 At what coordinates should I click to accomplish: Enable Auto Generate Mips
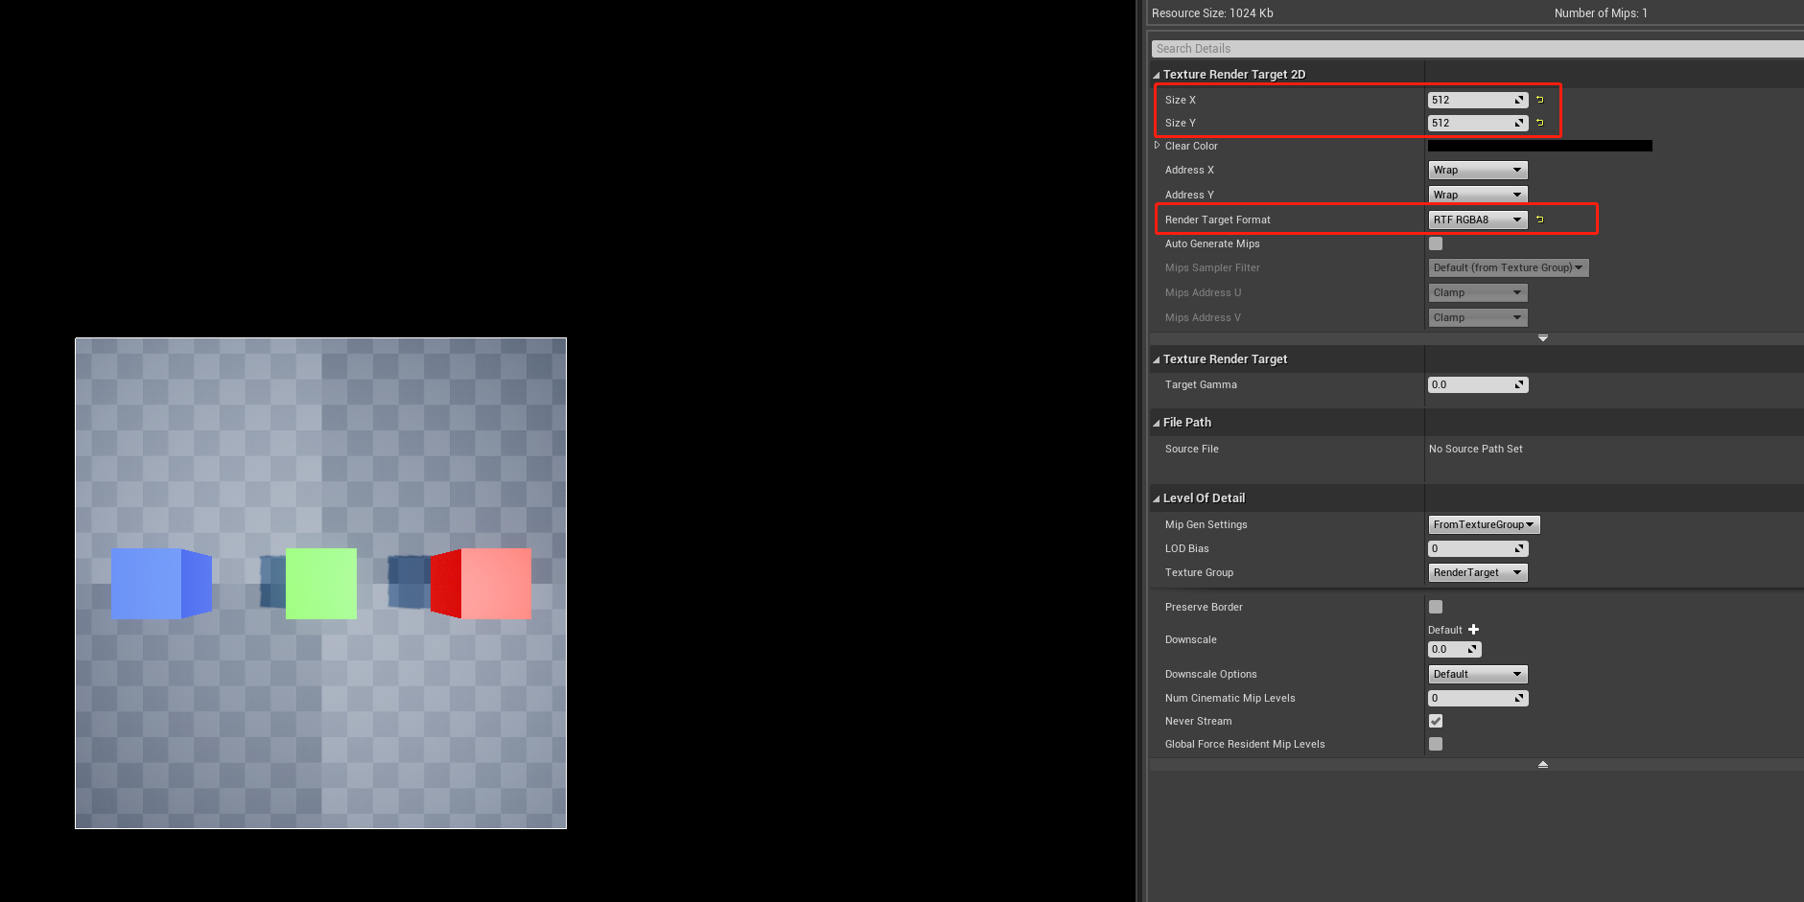point(1435,243)
